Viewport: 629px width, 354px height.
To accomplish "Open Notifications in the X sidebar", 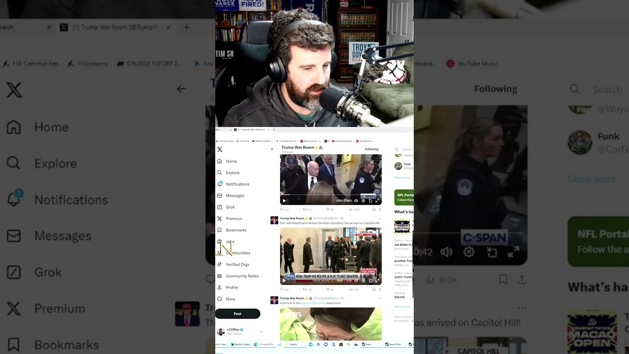I will [233, 184].
